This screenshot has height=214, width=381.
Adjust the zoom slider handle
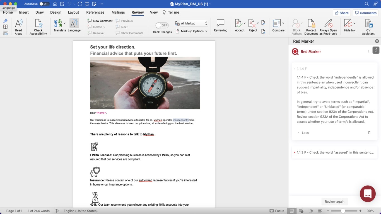point(343,211)
